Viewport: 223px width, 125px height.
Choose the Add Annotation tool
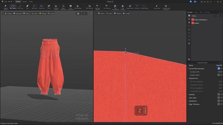[x=70, y=7]
